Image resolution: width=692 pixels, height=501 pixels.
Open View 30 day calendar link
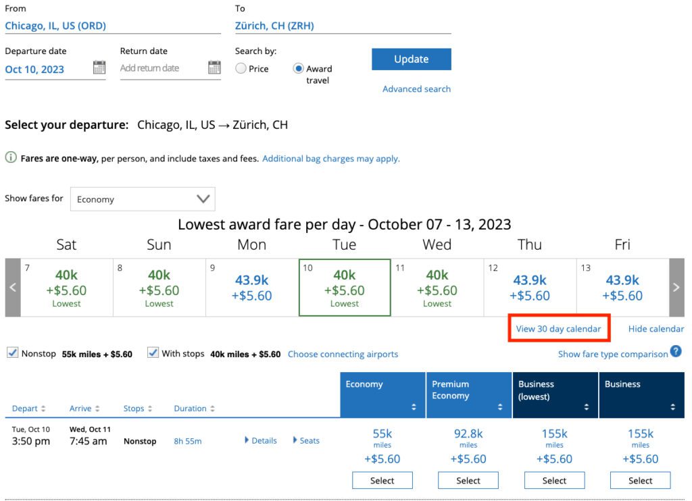[558, 329]
